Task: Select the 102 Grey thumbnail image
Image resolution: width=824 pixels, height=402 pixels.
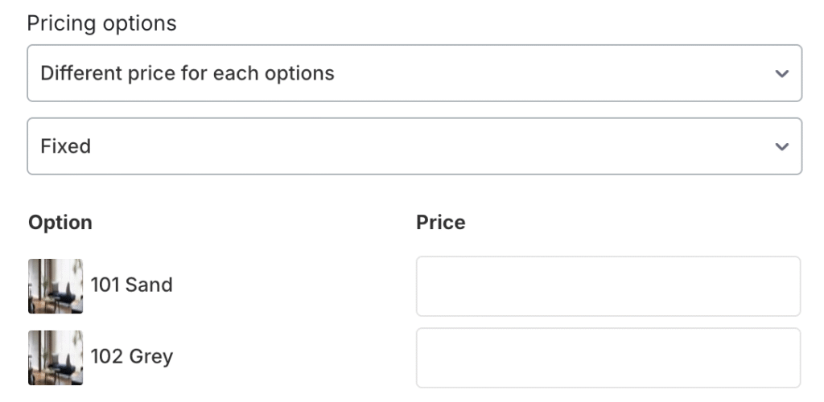Action: pos(56,358)
